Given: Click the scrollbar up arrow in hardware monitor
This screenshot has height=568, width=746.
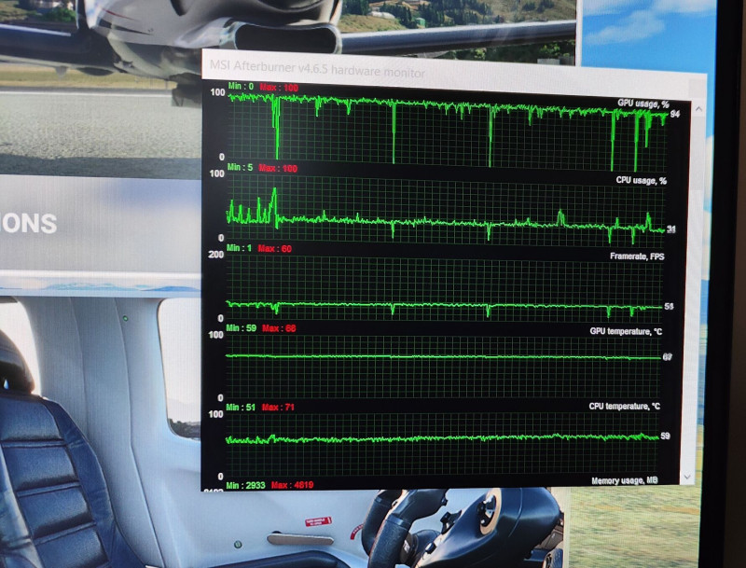Looking at the screenshot, I should coord(698,109).
